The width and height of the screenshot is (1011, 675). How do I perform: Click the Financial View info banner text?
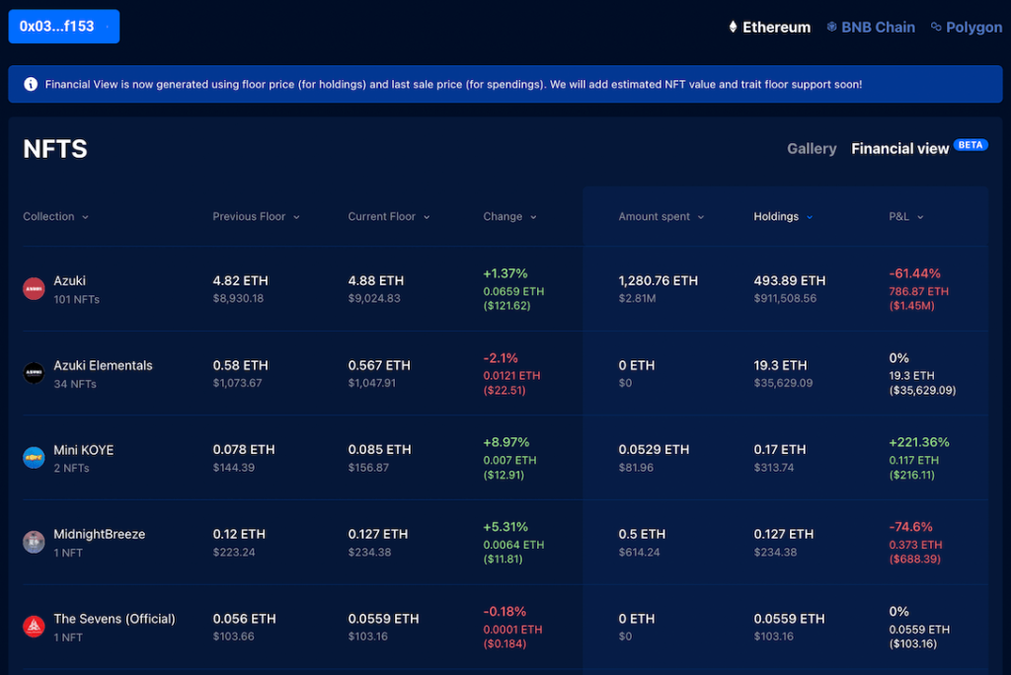[x=453, y=85]
